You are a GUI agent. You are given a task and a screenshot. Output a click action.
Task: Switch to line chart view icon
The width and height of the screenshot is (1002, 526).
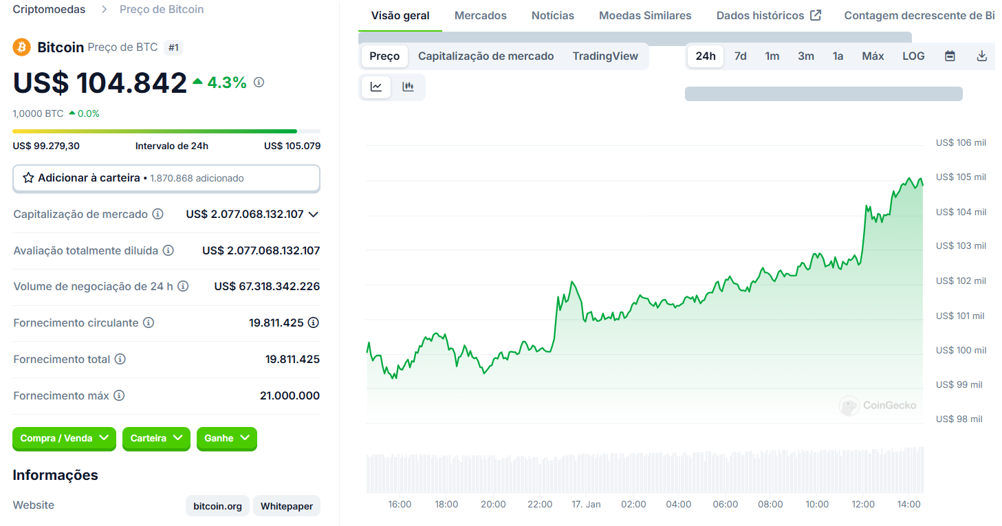click(x=376, y=87)
